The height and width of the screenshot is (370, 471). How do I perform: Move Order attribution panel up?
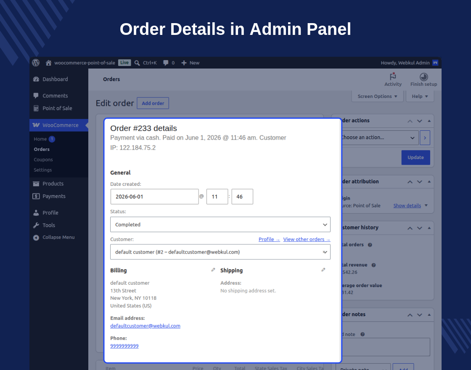click(x=410, y=182)
